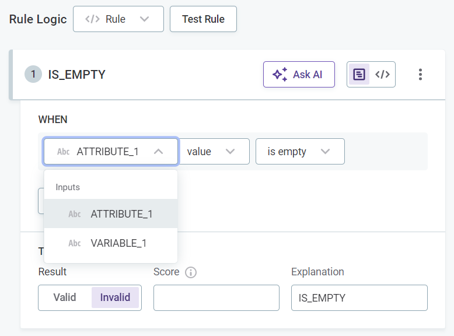Click the code brackets icon in Rule dropdown
The height and width of the screenshot is (336, 454).
pyautogui.click(x=92, y=19)
